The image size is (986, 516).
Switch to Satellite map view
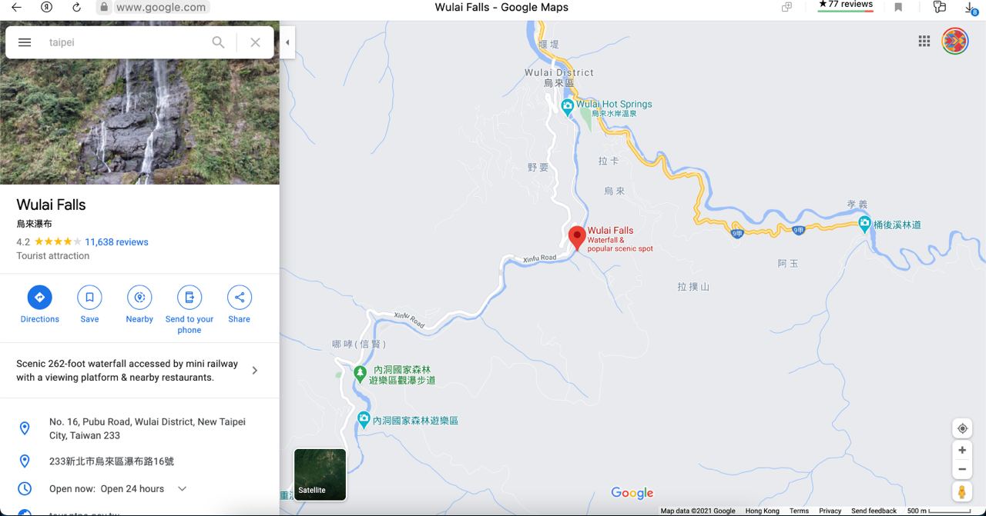320,474
